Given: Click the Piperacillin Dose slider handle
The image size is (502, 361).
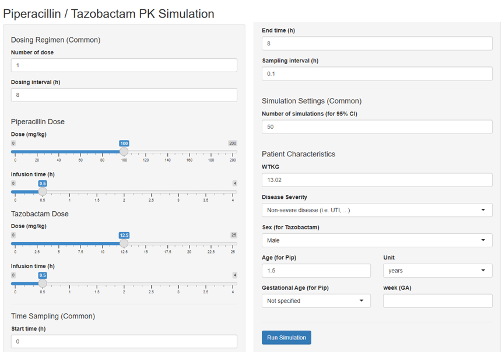Looking at the screenshot, I should tap(124, 152).
